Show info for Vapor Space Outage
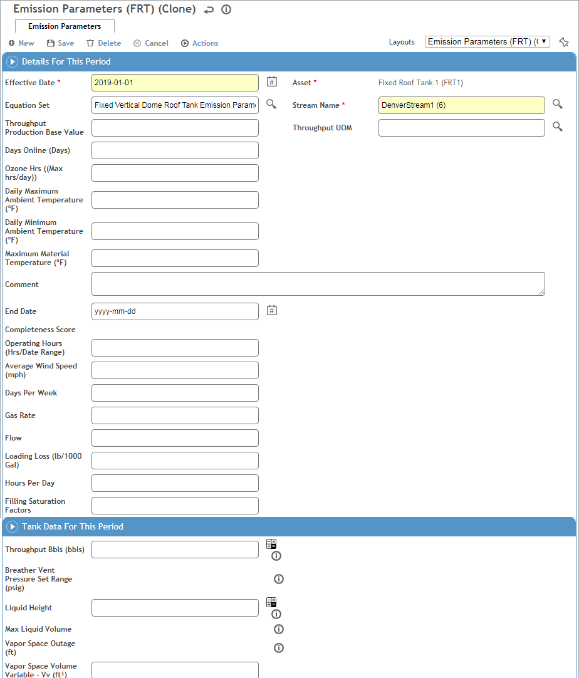This screenshot has width=579, height=678. 279,648
